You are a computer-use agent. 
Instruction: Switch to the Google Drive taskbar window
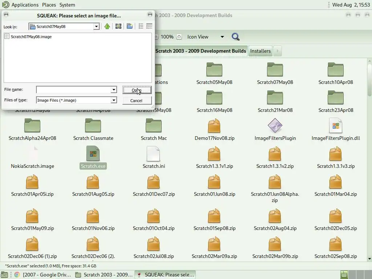[43, 275]
